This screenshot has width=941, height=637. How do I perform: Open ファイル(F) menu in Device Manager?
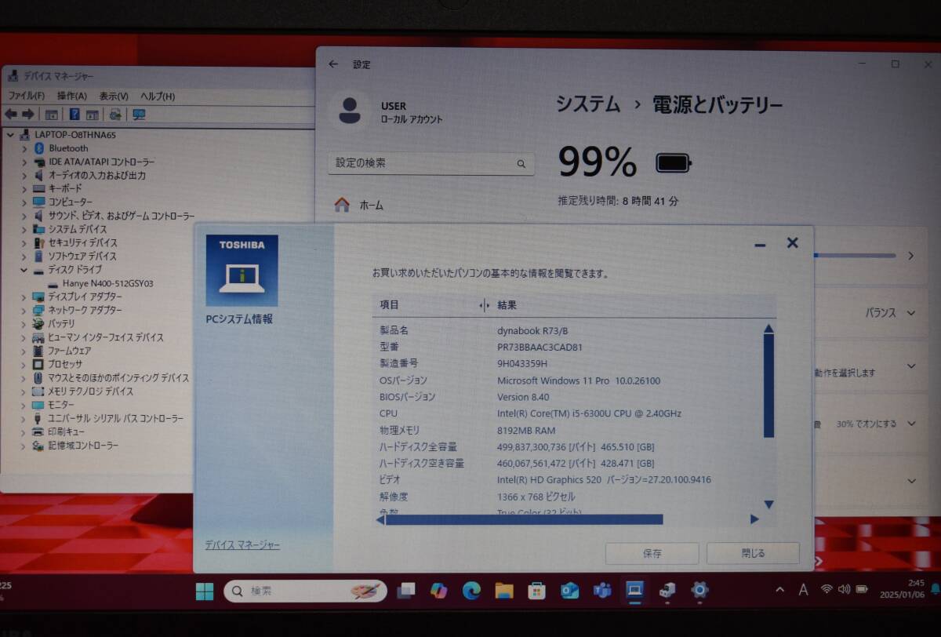[x=26, y=96]
